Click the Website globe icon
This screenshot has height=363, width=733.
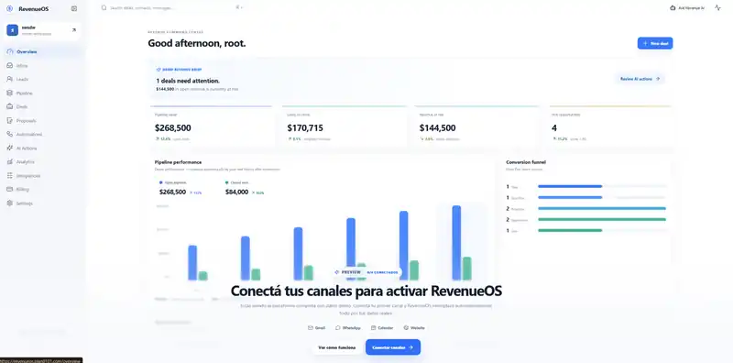point(406,328)
